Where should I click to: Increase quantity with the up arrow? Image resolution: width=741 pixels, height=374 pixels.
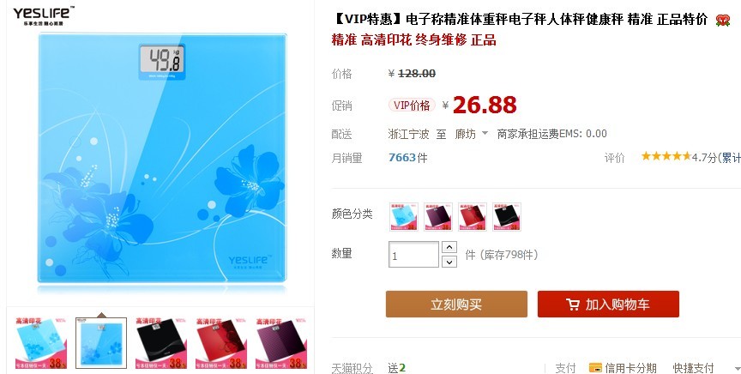(x=449, y=247)
